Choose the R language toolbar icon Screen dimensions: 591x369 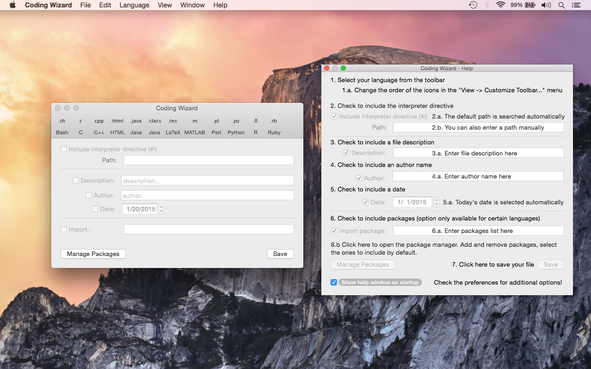tap(255, 126)
